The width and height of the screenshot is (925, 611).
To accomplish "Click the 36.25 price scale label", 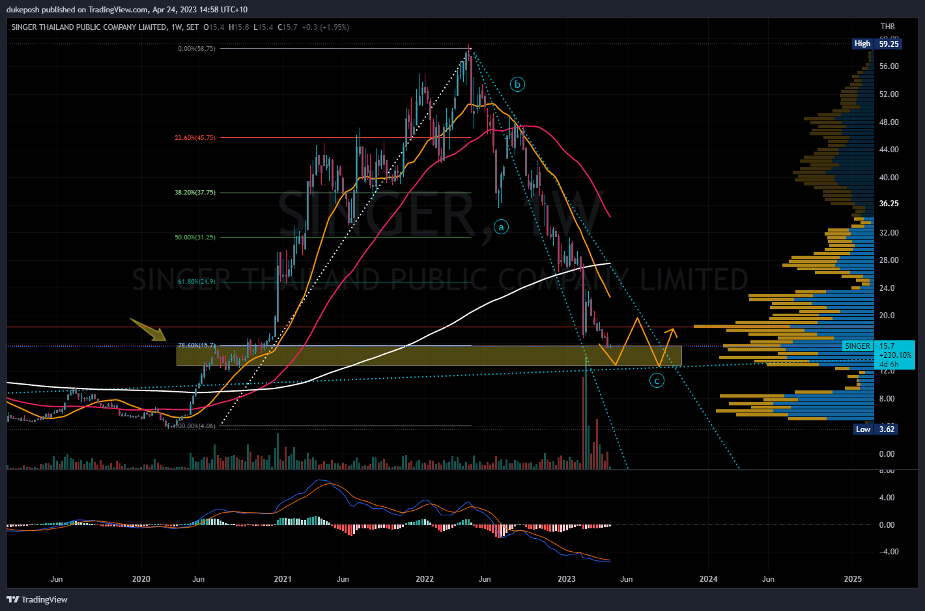I will pyautogui.click(x=889, y=204).
